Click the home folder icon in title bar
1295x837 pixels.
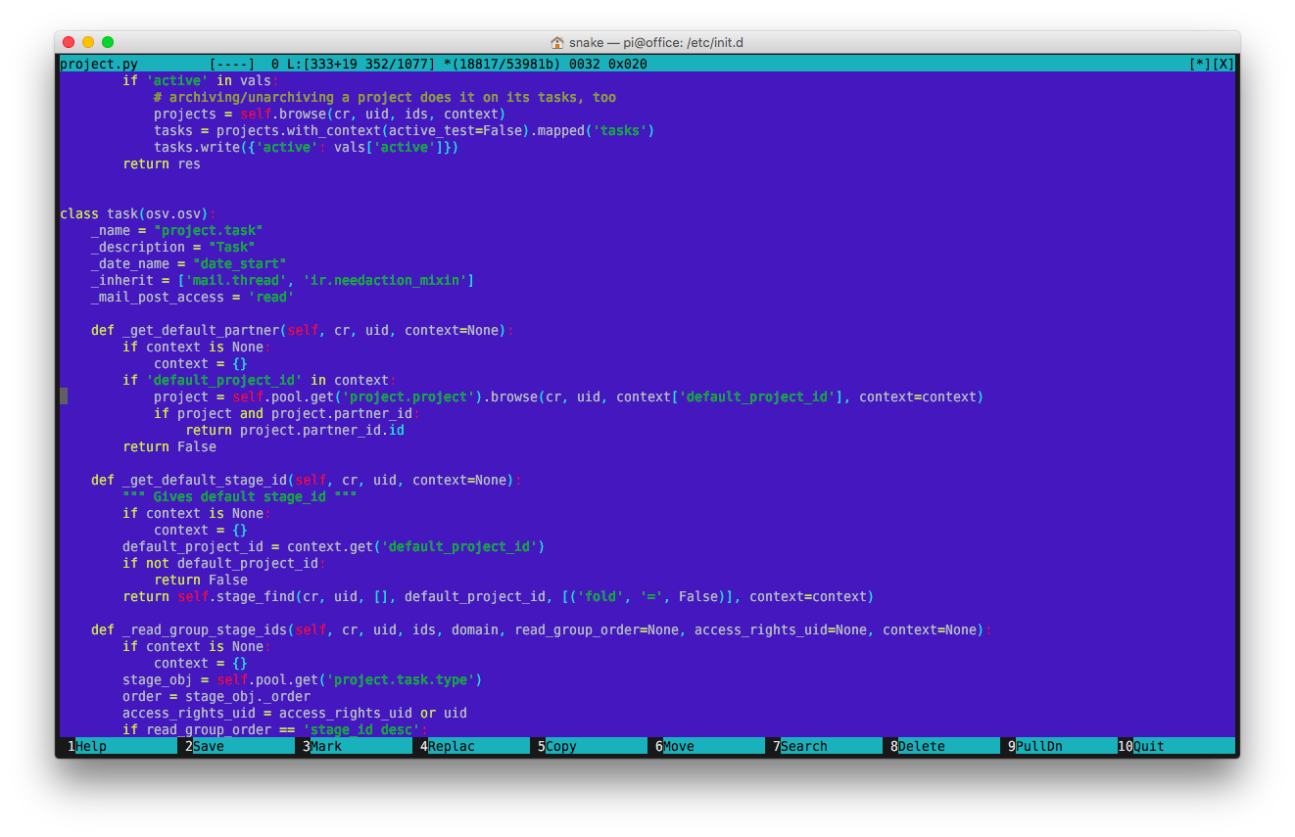pyautogui.click(x=557, y=43)
